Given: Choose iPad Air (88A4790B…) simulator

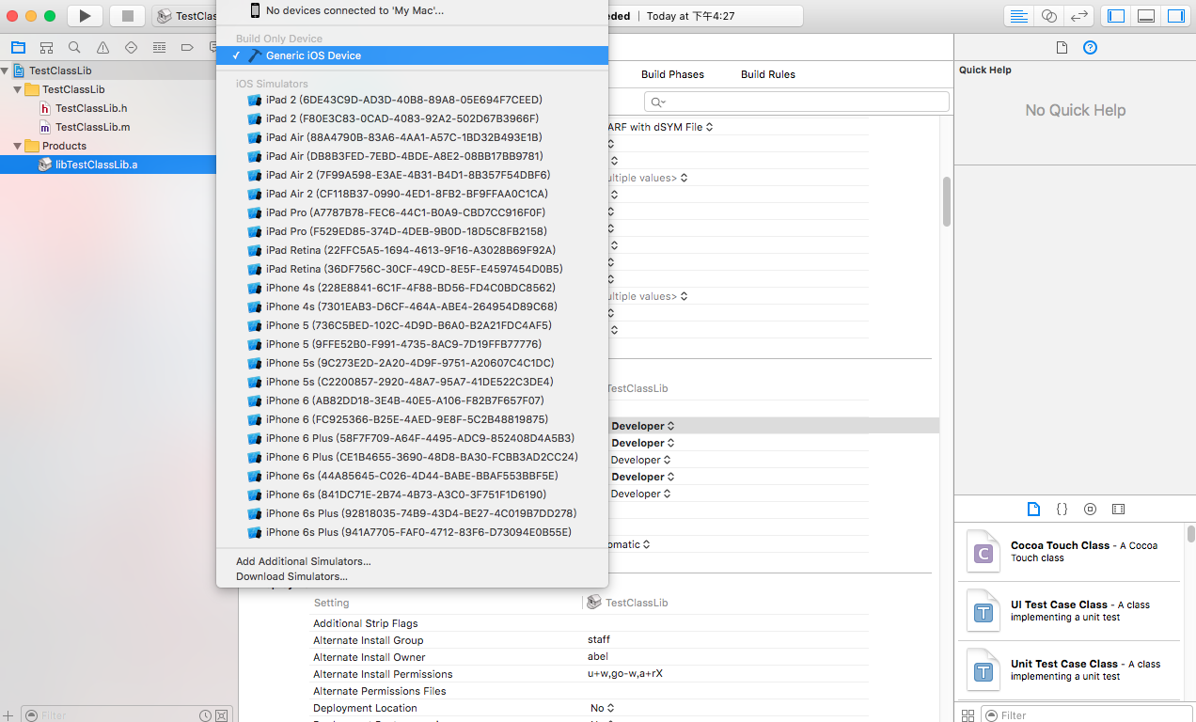Looking at the screenshot, I should pos(412,137).
